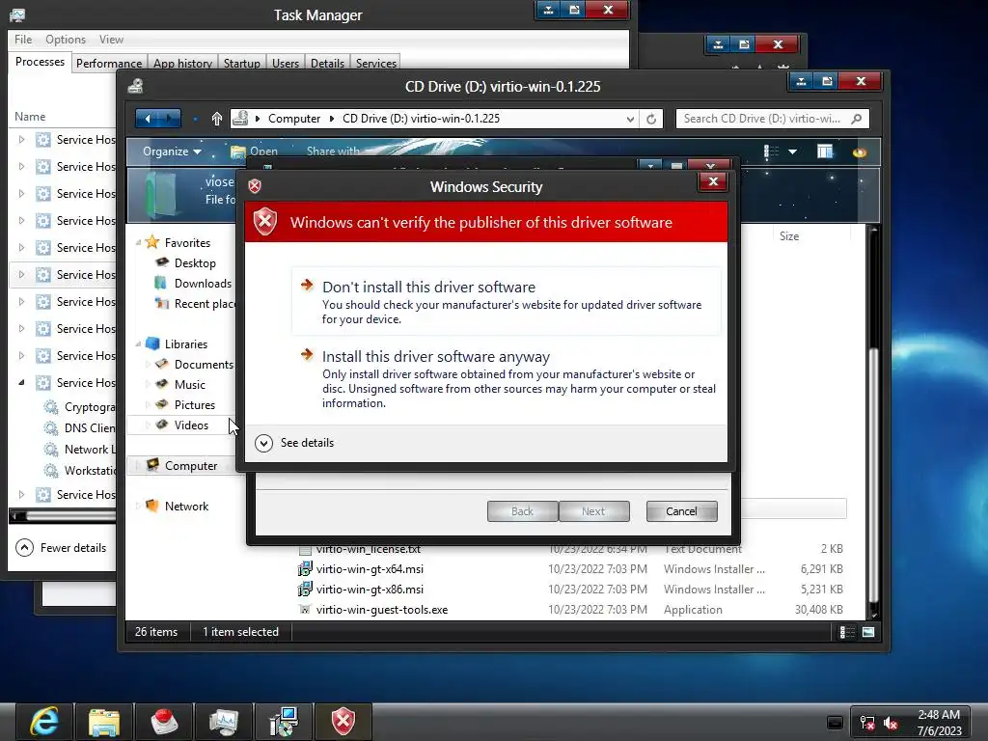
Task: Switch to the Startup tab
Action: click(x=242, y=63)
